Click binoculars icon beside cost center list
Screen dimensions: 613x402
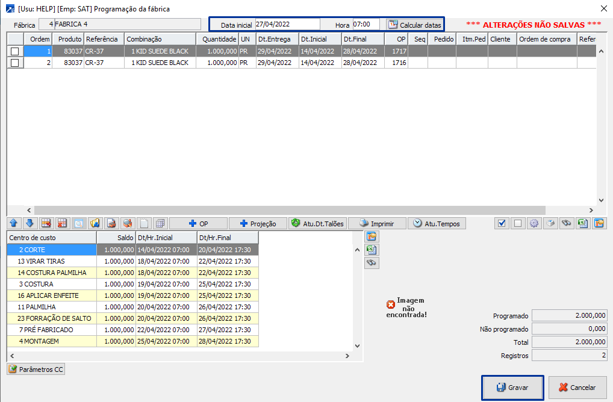point(372,263)
